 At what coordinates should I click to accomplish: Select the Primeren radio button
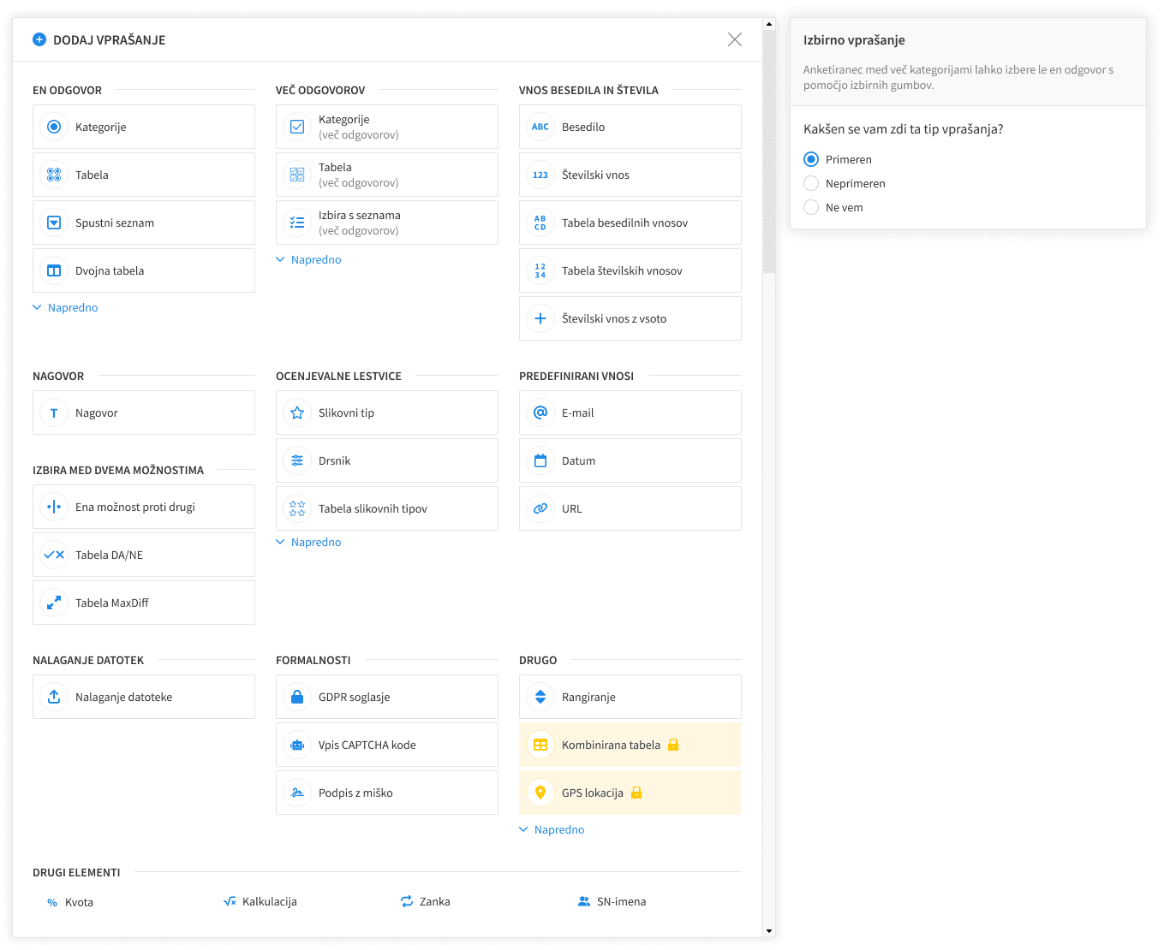(x=810, y=159)
